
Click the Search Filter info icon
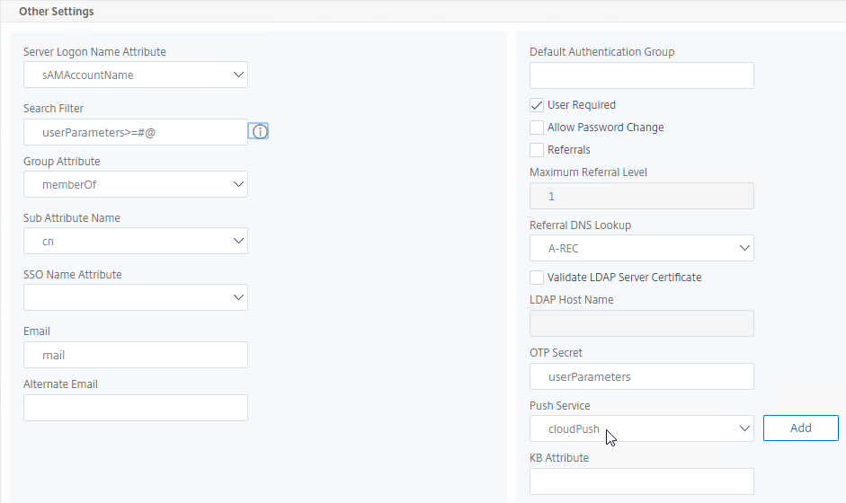[x=258, y=131]
